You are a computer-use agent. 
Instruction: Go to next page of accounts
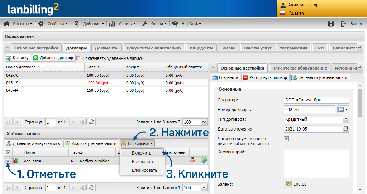coord(73,188)
